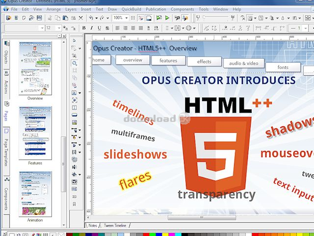Click the Paste clipboard icon
Image resolution: width=314 pixels, height=236 pixels.
pos(65,18)
